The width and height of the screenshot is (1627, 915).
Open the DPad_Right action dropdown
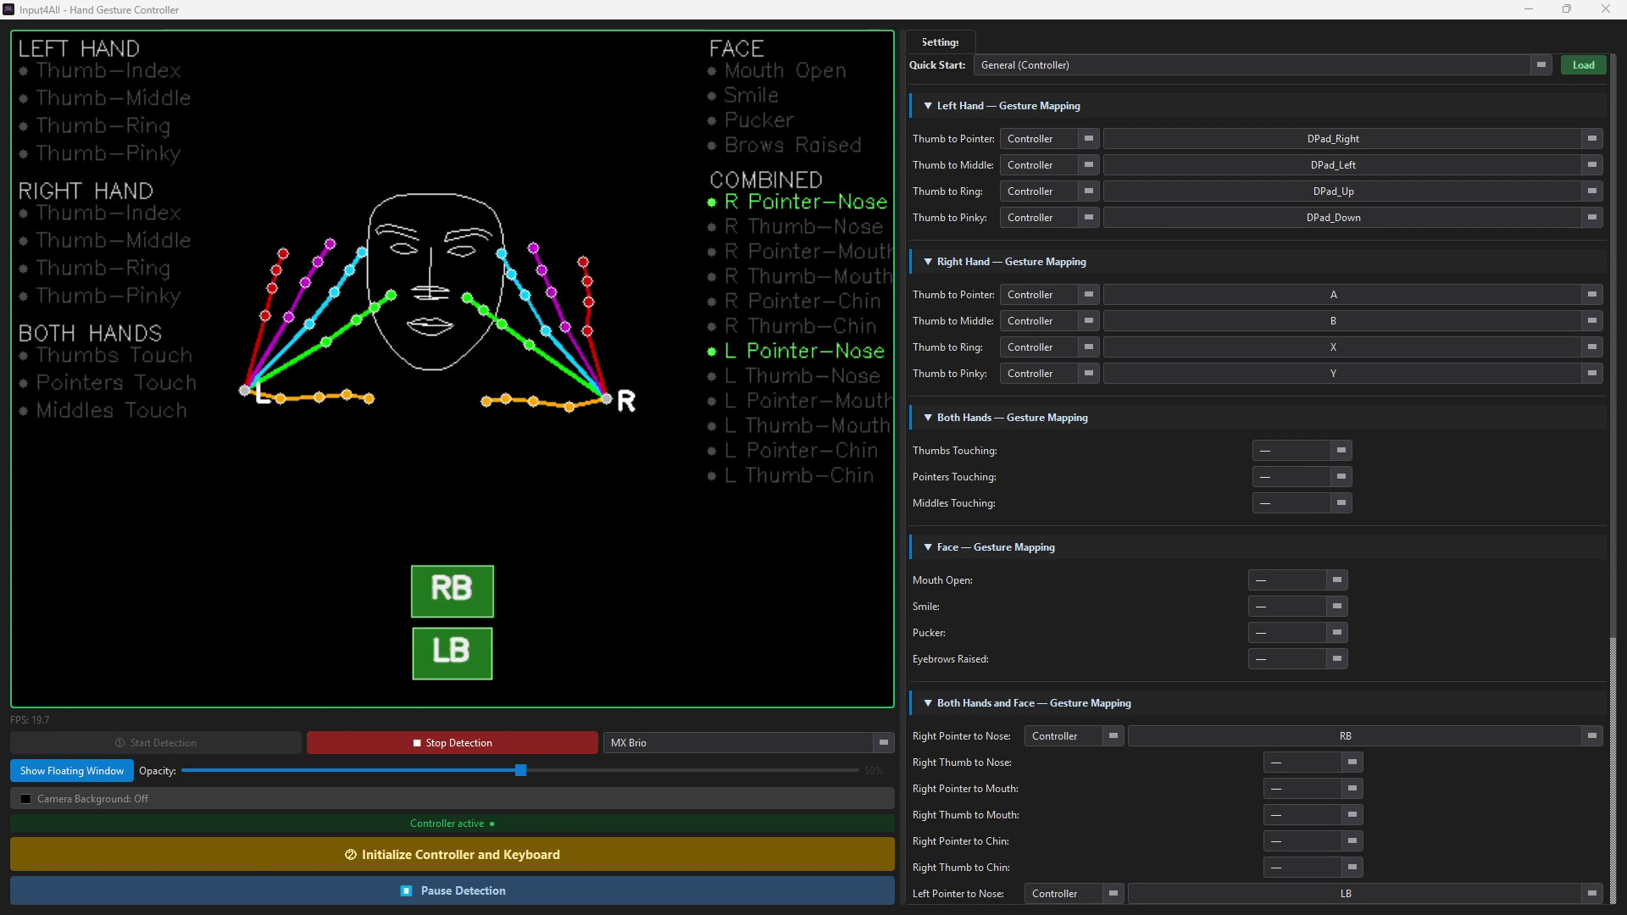coord(1352,139)
